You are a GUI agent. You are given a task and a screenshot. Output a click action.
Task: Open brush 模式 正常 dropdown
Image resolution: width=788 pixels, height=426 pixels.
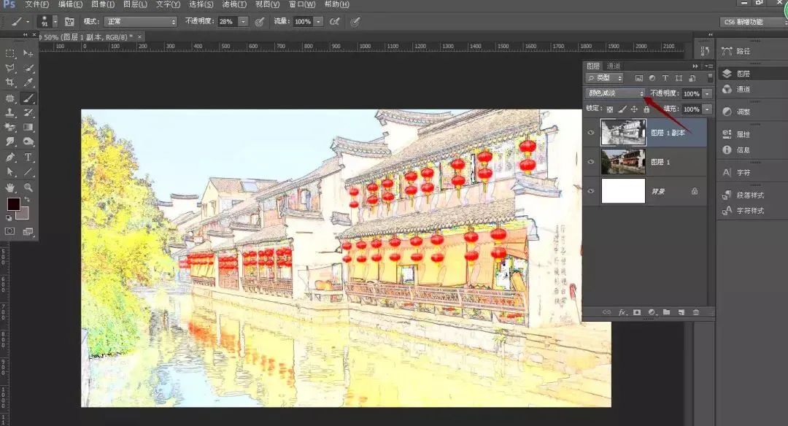140,22
